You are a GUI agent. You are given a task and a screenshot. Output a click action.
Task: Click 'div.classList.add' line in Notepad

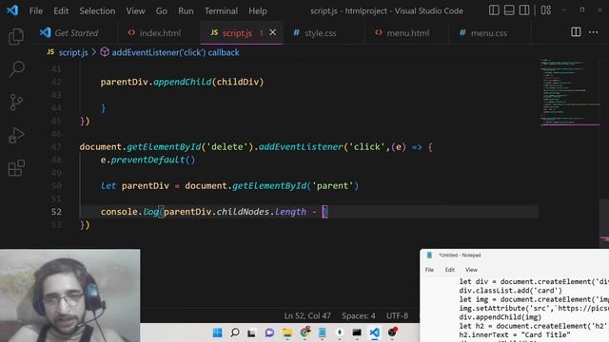510,291
